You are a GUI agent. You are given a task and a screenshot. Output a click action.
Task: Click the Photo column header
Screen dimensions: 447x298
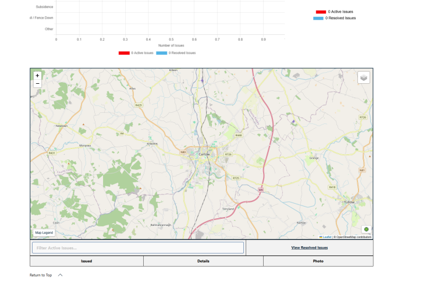tap(318, 261)
